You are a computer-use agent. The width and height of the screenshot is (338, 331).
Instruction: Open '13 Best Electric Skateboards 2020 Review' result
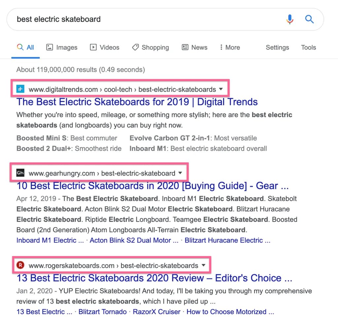tap(154, 278)
